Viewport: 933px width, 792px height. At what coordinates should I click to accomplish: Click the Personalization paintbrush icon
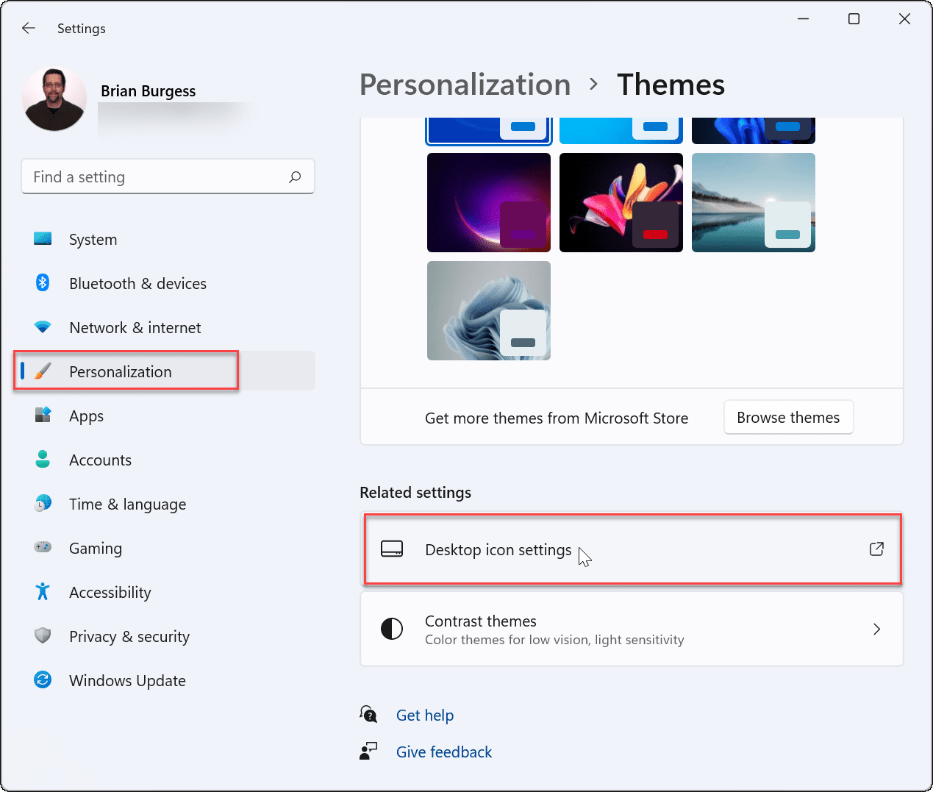click(43, 371)
